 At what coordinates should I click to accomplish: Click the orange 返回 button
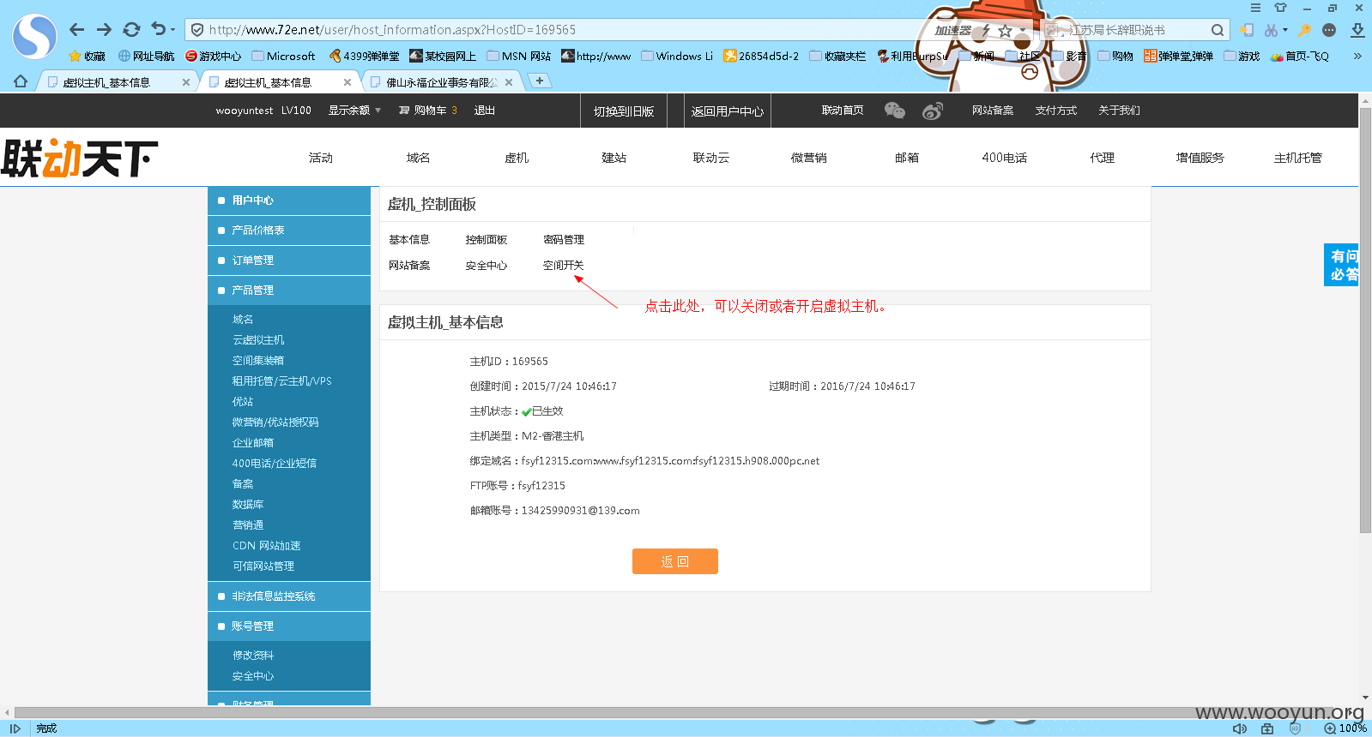tap(675, 561)
